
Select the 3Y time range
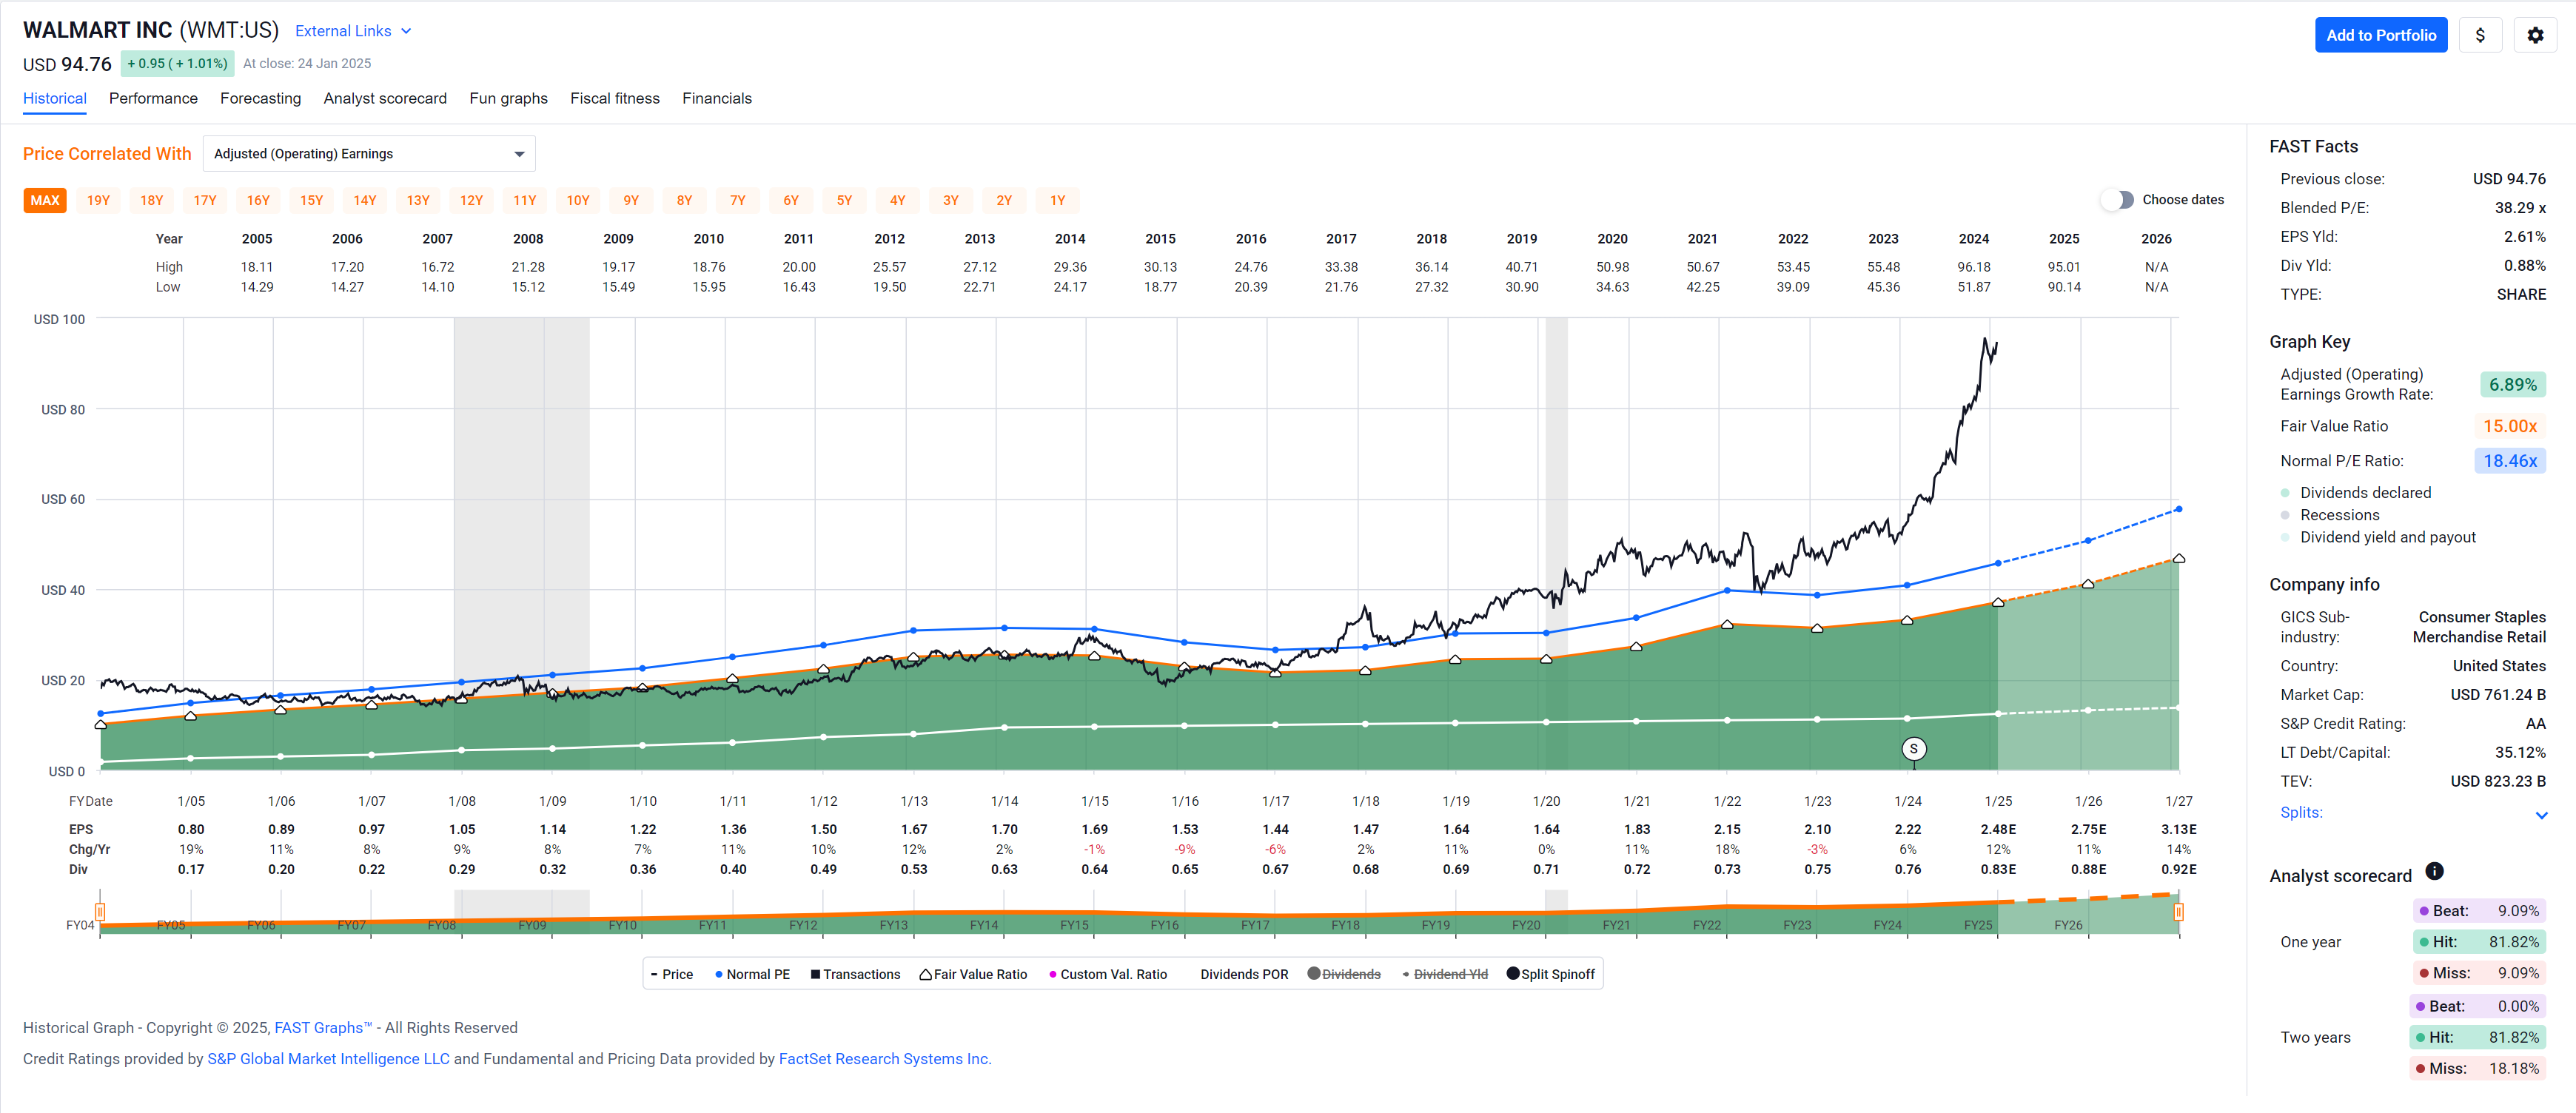pyautogui.click(x=951, y=200)
